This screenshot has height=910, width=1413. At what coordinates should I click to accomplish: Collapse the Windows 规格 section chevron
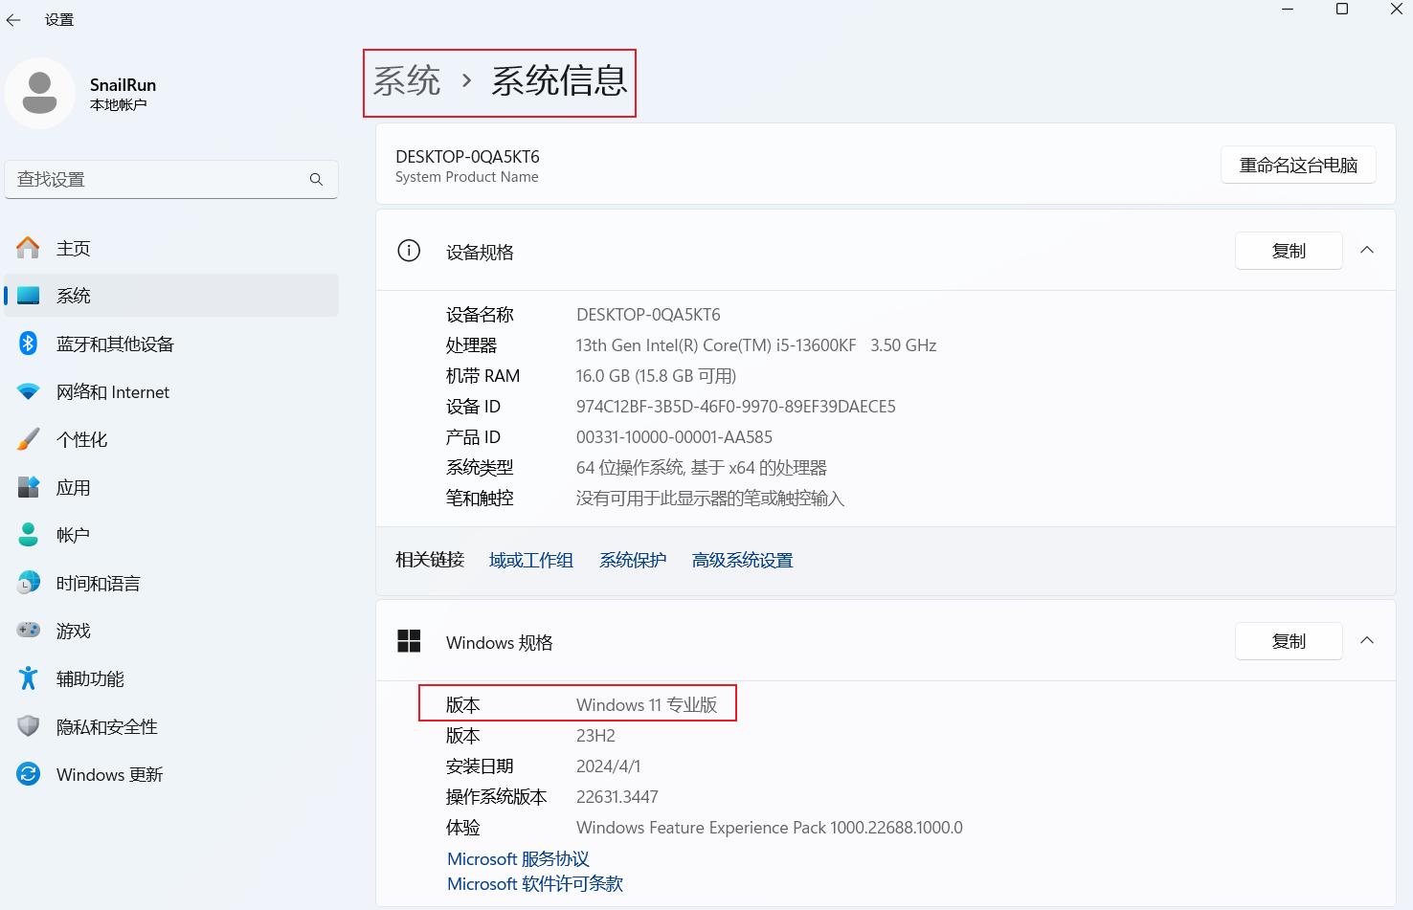(1367, 641)
